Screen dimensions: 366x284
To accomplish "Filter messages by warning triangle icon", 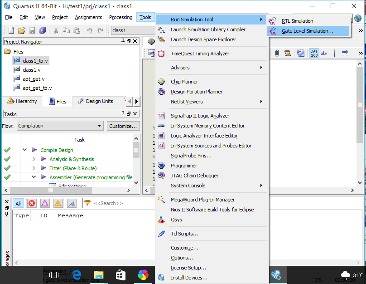I will (58, 203).
